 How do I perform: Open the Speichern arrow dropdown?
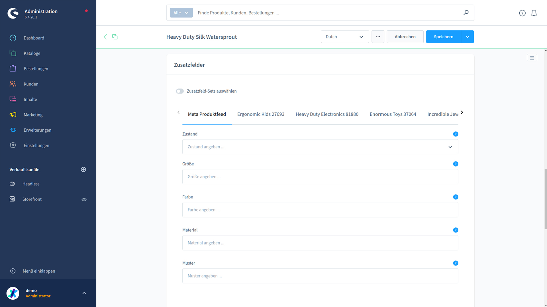468,37
